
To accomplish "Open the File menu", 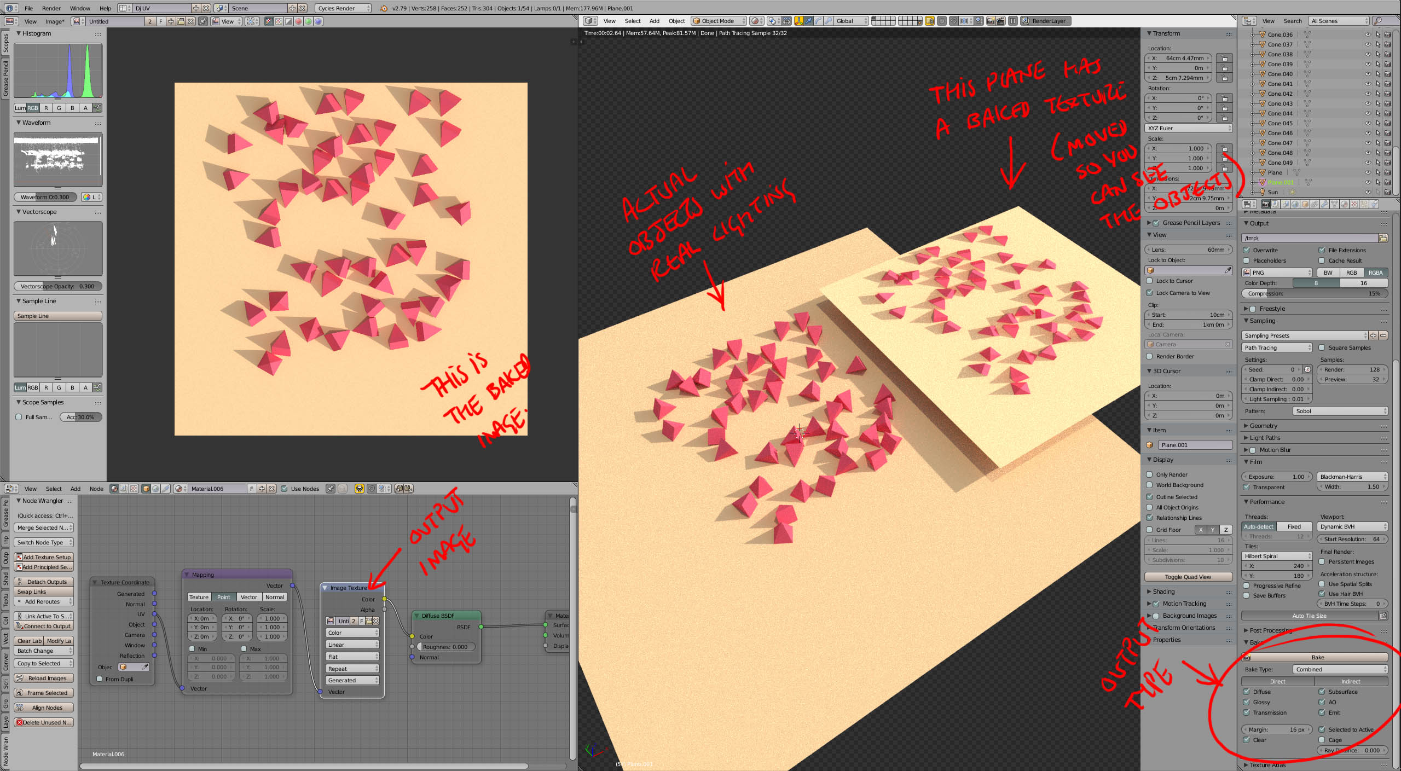I will pos(28,8).
